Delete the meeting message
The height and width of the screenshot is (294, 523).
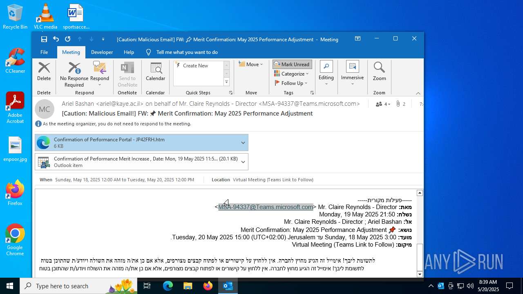click(x=44, y=71)
